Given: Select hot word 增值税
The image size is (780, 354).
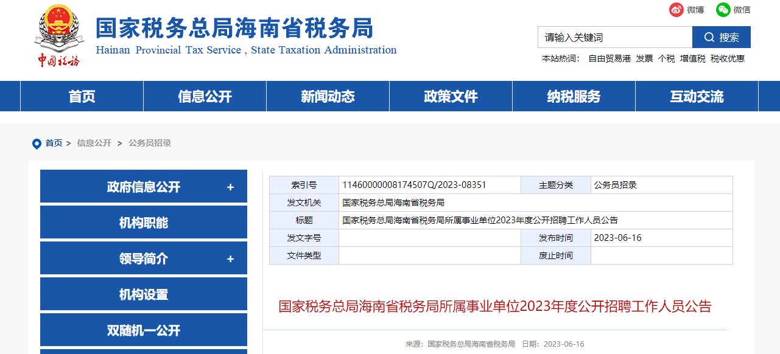Looking at the screenshot, I should point(693,59).
